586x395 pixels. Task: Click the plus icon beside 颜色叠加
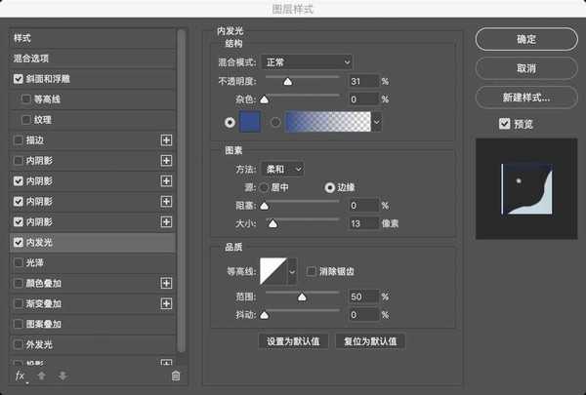click(x=165, y=283)
